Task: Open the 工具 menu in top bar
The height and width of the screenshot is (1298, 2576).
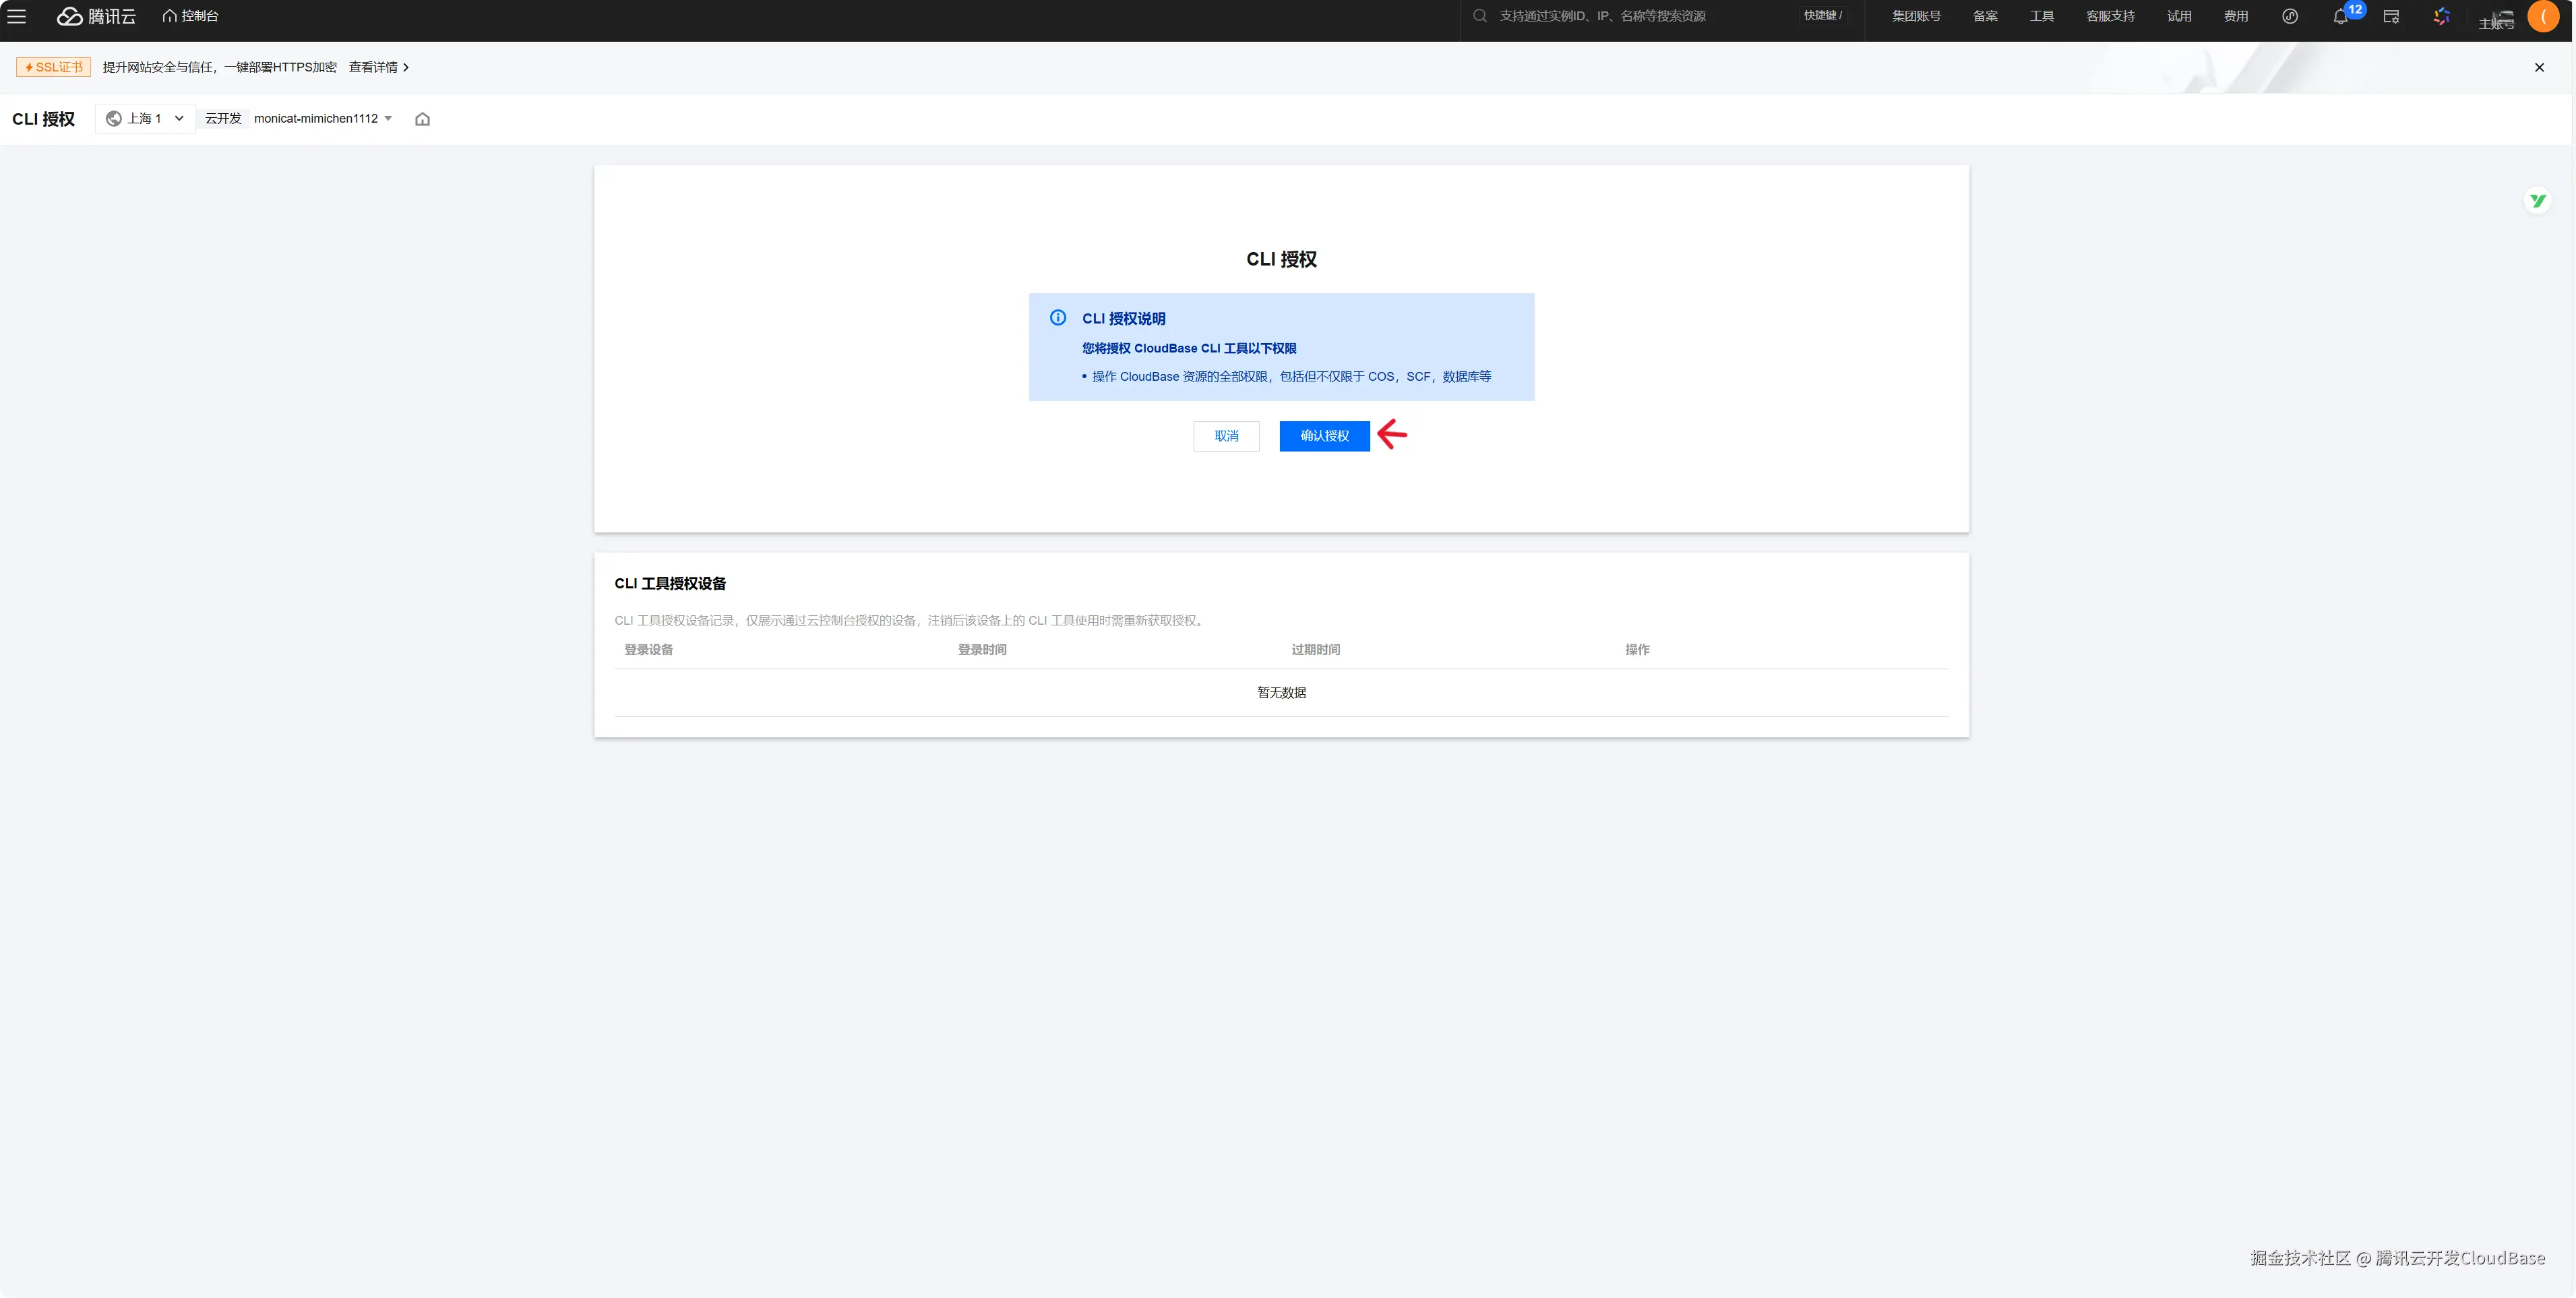Action: (x=2041, y=16)
